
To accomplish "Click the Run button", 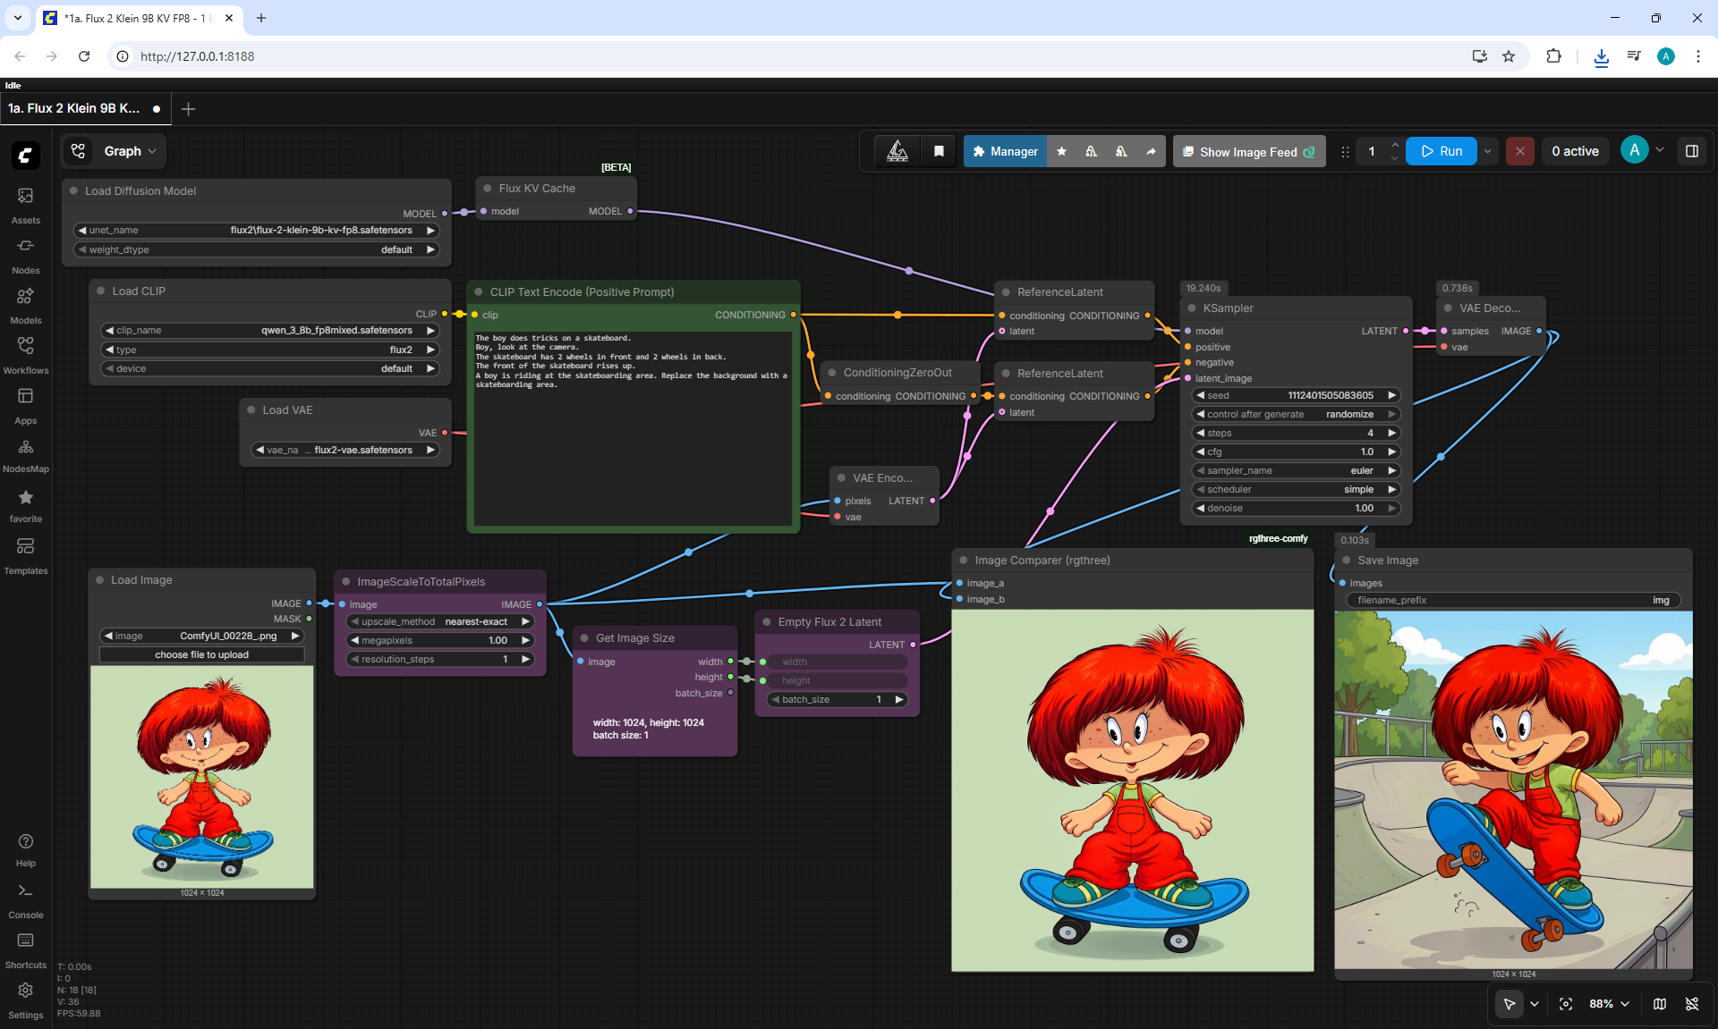I will (1442, 151).
